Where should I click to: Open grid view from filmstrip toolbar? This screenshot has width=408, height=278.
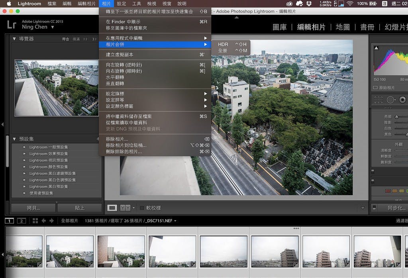[35, 221]
